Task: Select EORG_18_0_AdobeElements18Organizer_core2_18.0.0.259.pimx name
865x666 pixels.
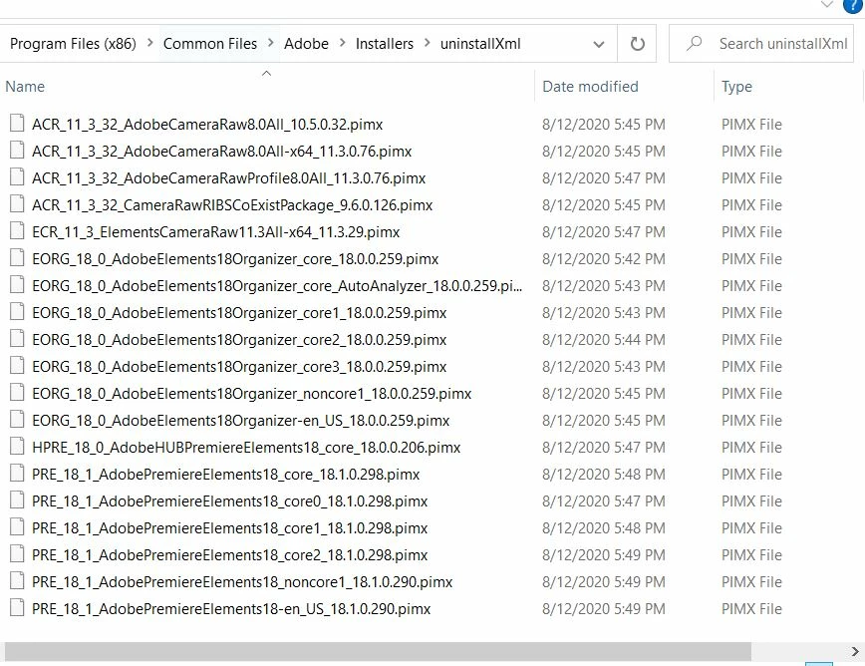Action: click(x=239, y=340)
